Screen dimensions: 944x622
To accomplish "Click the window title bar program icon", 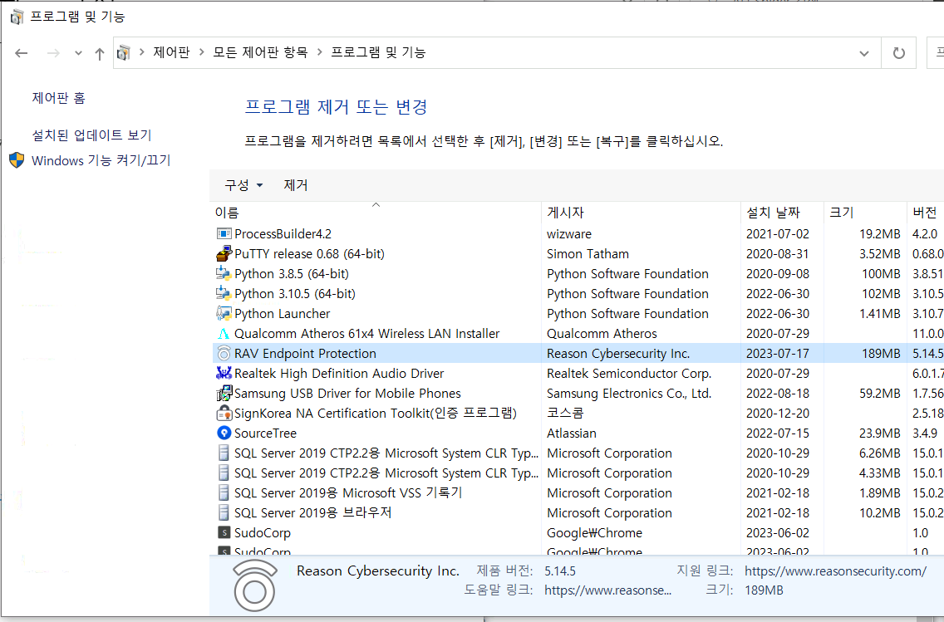I will pyautogui.click(x=17, y=17).
